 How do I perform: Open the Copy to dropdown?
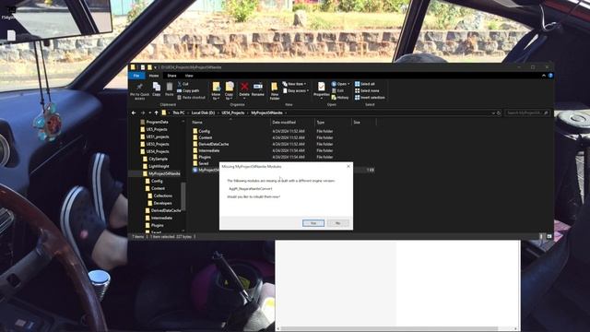pos(230,91)
